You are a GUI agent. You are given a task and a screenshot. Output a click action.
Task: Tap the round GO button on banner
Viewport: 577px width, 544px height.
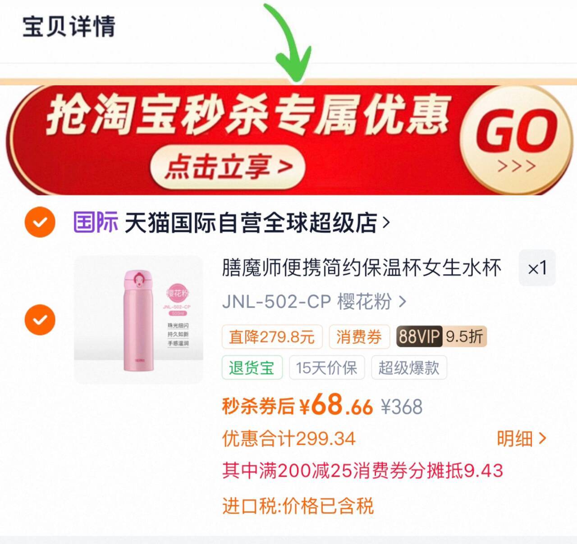(516, 140)
